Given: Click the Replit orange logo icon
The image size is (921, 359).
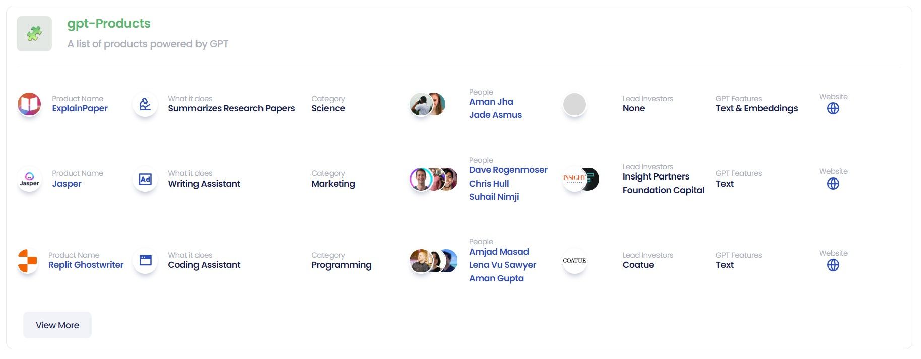Looking at the screenshot, I should tap(28, 260).
